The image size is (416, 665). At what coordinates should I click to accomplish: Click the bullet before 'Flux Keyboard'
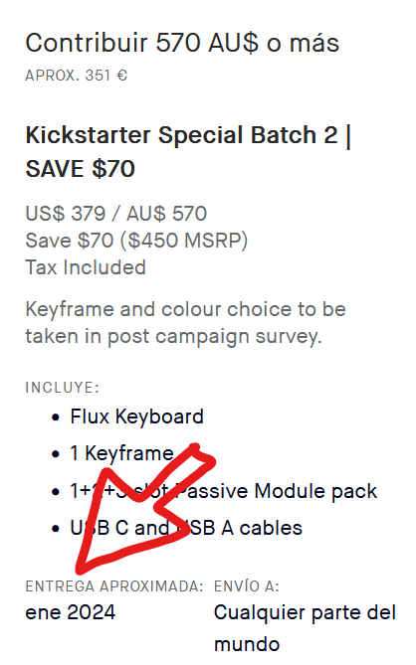pyautogui.click(x=55, y=417)
